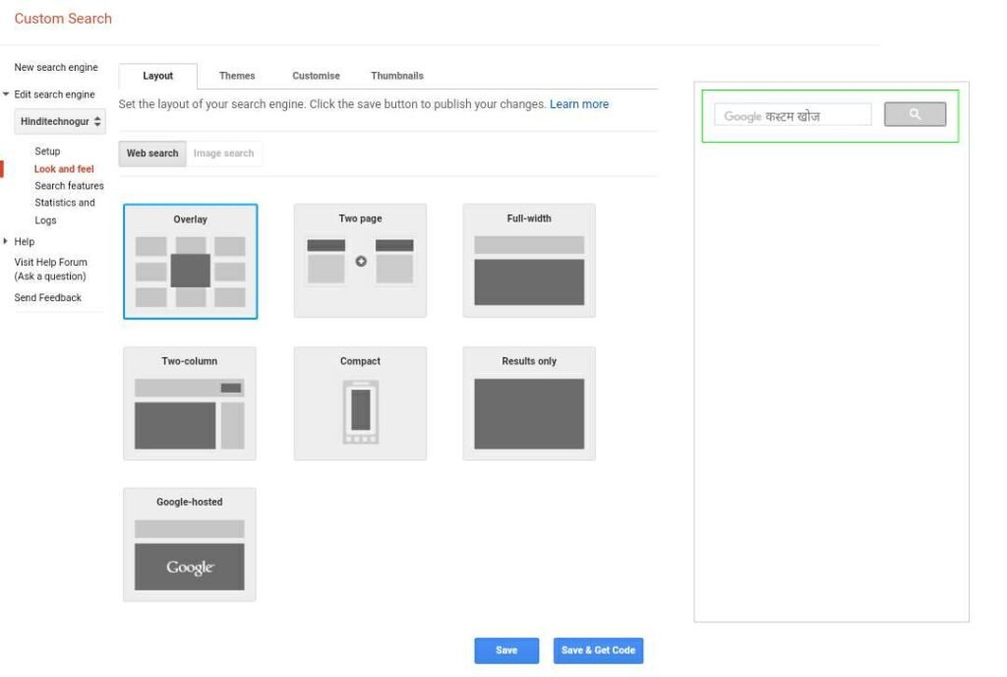Collapse the Edit search engine section
1007x677 pixels.
[x=6, y=94]
